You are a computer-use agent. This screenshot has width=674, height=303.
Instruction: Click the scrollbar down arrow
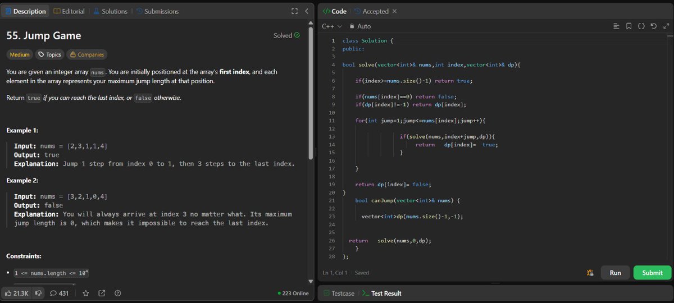[311, 281]
